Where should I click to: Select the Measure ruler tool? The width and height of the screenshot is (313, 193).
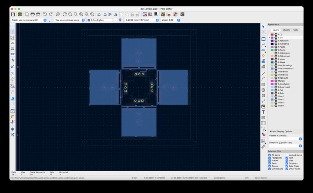263,146
